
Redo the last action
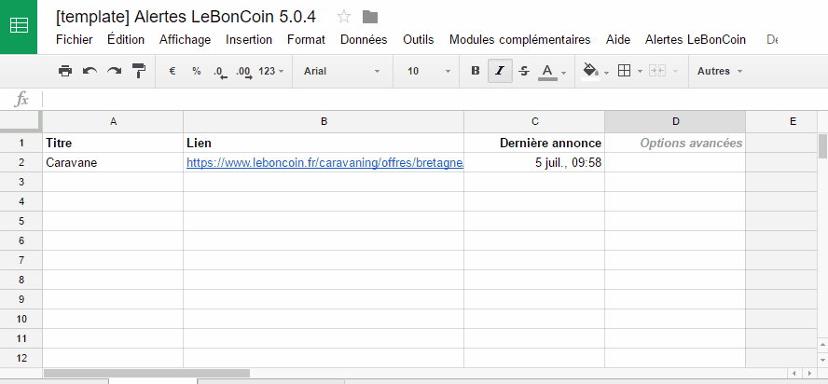(x=114, y=71)
